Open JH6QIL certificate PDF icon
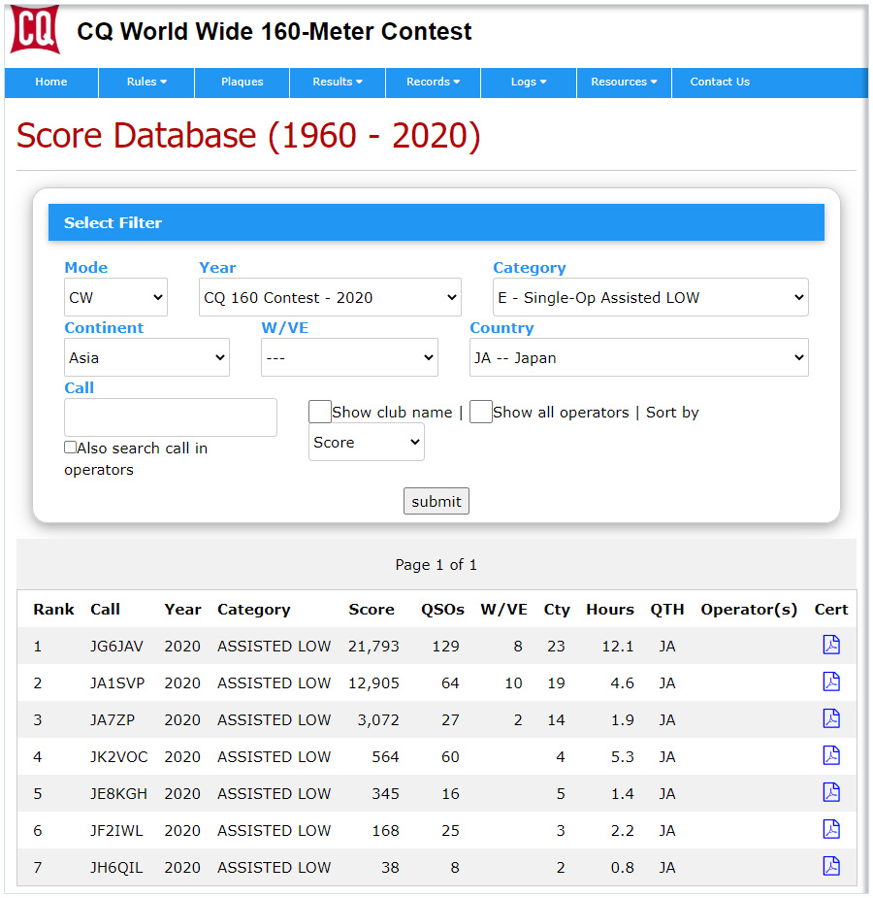Image resolution: width=873 pixels, height=898 pixels. (831, 867)
